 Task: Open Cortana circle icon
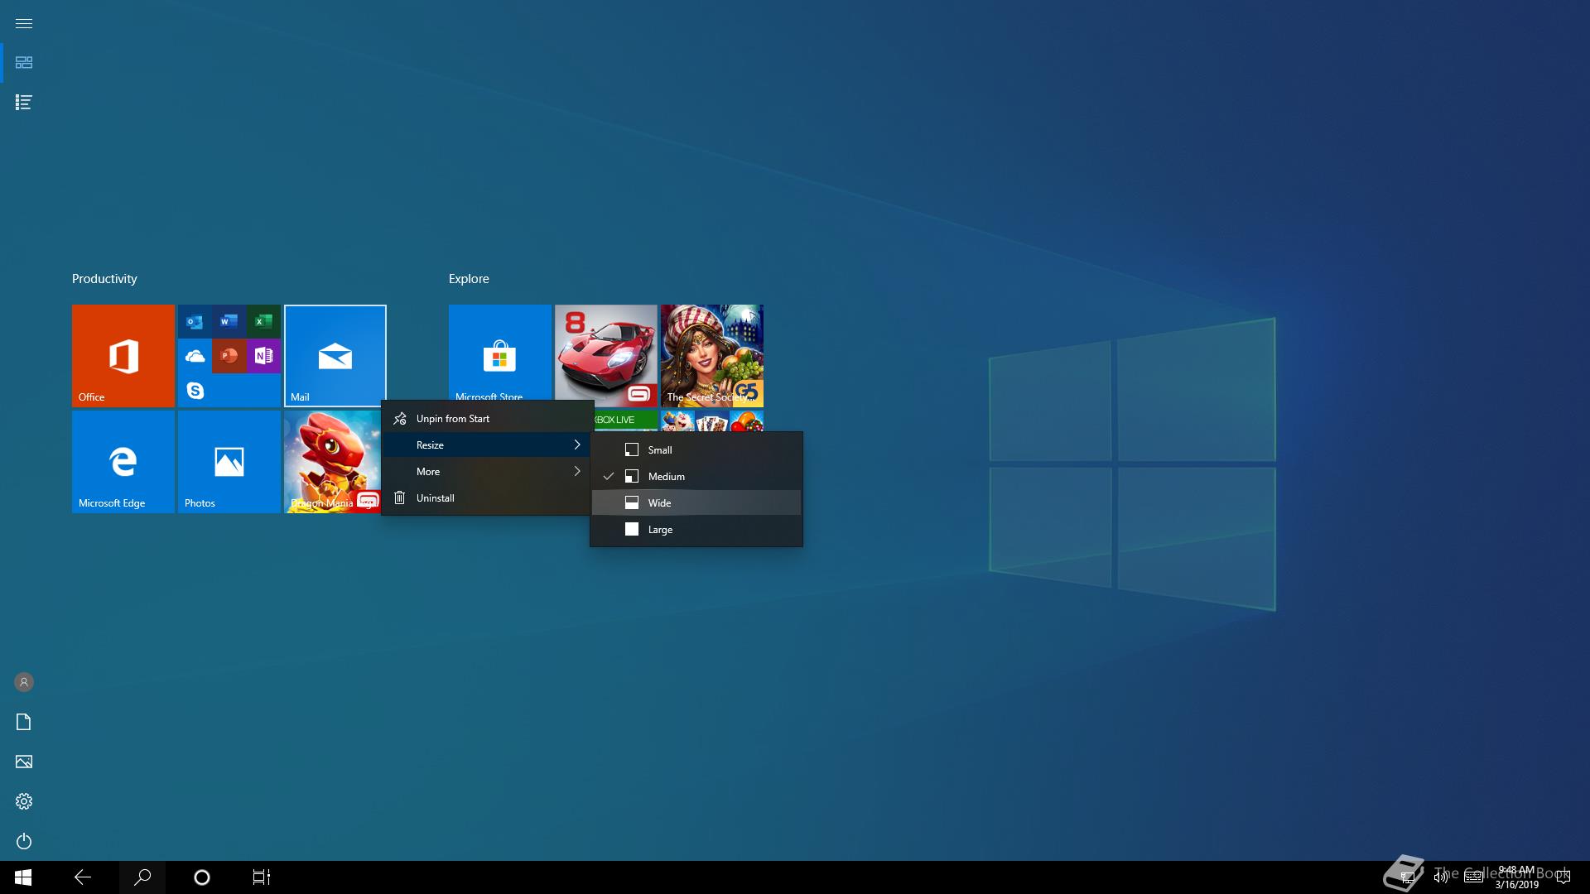(x=202, y=877)
